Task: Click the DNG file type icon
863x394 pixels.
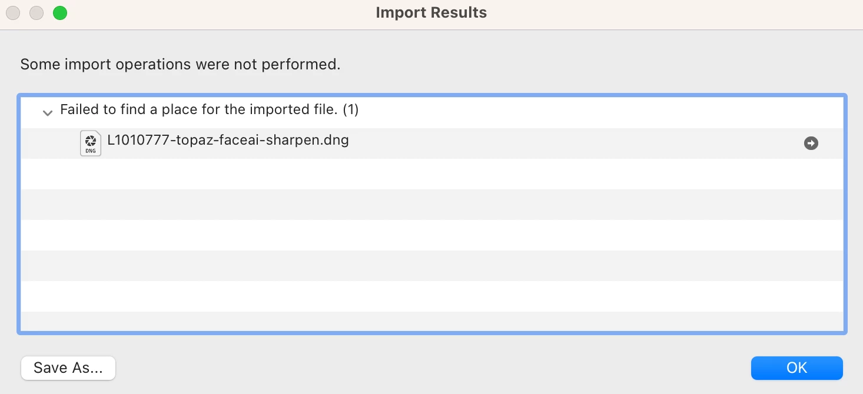Action: [x=90, y=143]
